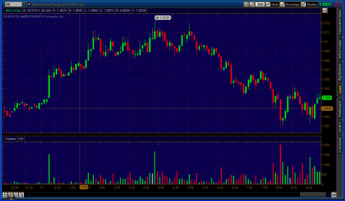Image resolution: width=345 pixels, height=201 pixels.
Task: Click the orange 1.5628 crosshair price tag
Action: tap(327, 108)
